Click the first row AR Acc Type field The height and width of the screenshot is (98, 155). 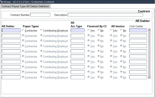pos(78,30)
